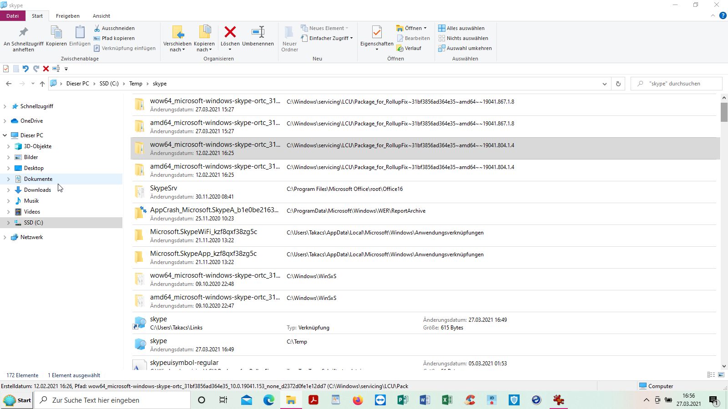Click Alles auswählen
The height and width of the screenshot is (409, 728).
[x=461, y=28]
